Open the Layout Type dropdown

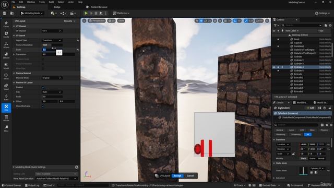(52, 40)
